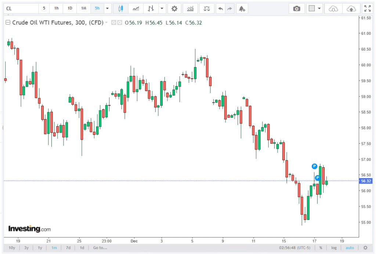Open the indicators icon in toolbar

point(190,8)
